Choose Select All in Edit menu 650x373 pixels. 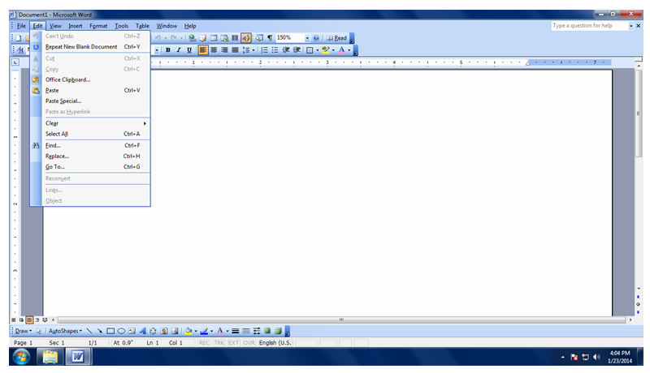coord(90,134)
